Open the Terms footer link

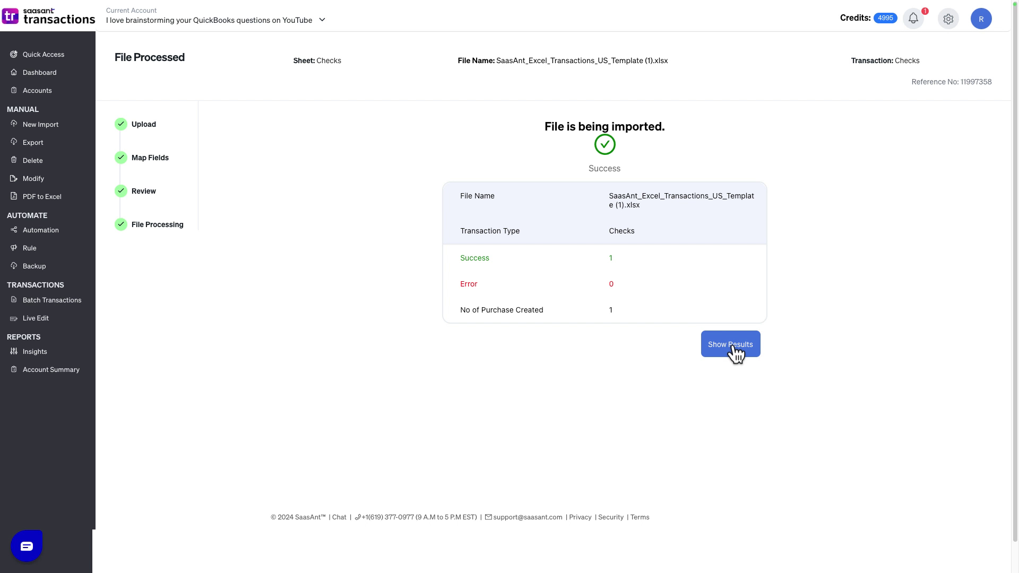coord(640,517)
